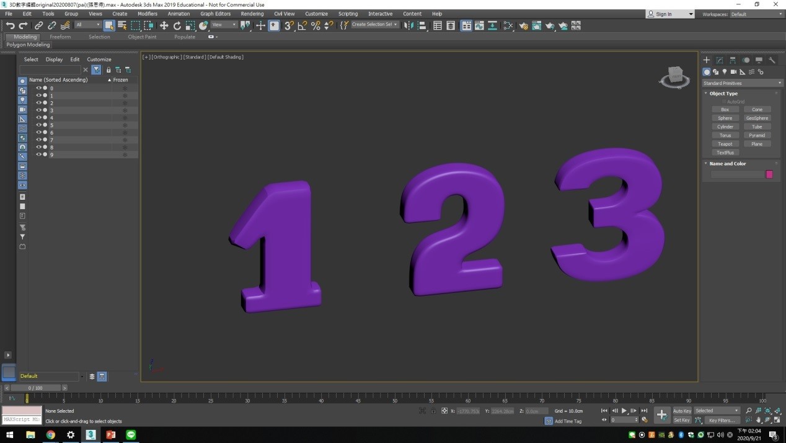Toggle the Angle Snap icon
Image resolution: width=786 pixels, height=443 pixels.
pyautogui.click(x=302, y=25)
